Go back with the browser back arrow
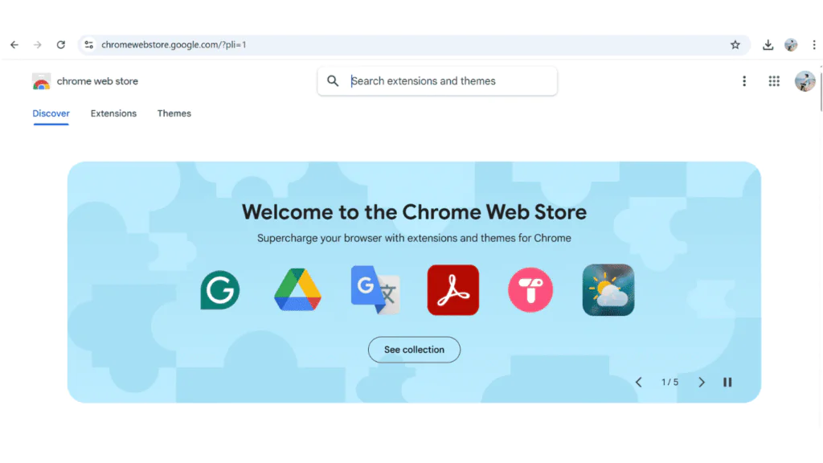This screenshot has width=823, height=463. tap(14, 45)
